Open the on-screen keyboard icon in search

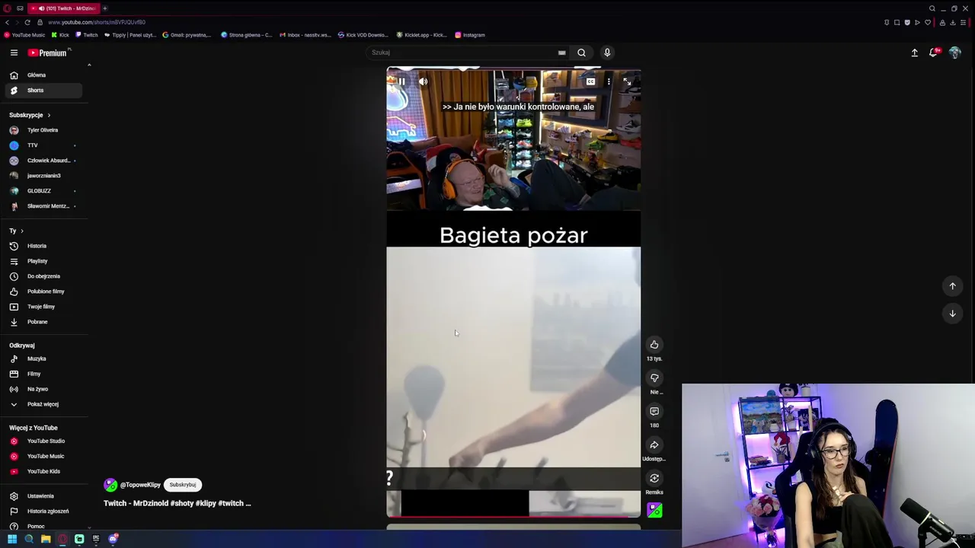(562, 53)
